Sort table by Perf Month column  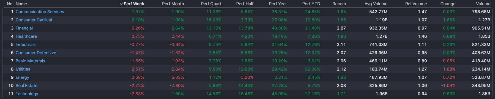173,4
